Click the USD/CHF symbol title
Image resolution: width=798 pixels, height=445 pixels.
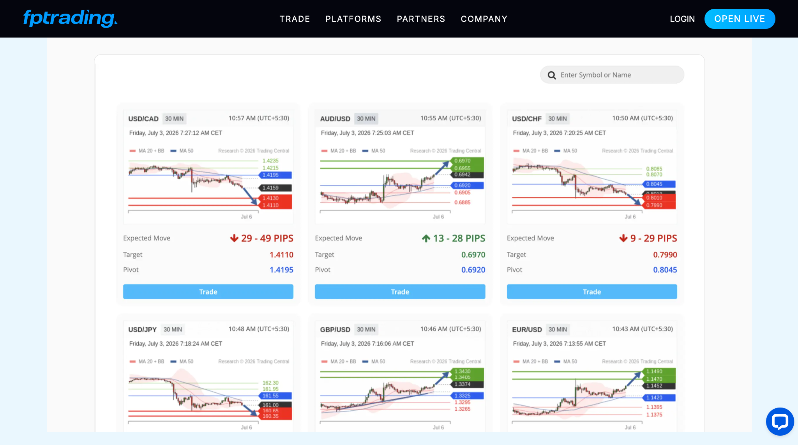pos(527,118)
